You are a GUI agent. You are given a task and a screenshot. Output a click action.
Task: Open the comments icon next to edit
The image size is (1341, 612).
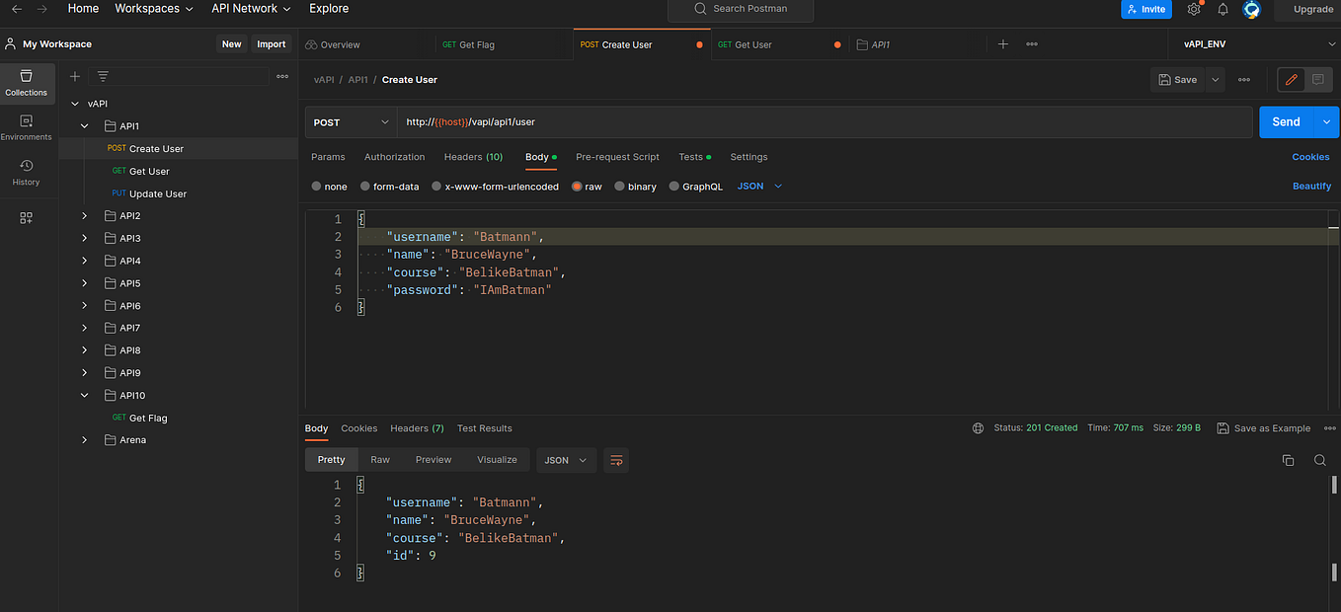coord(1317,80)
